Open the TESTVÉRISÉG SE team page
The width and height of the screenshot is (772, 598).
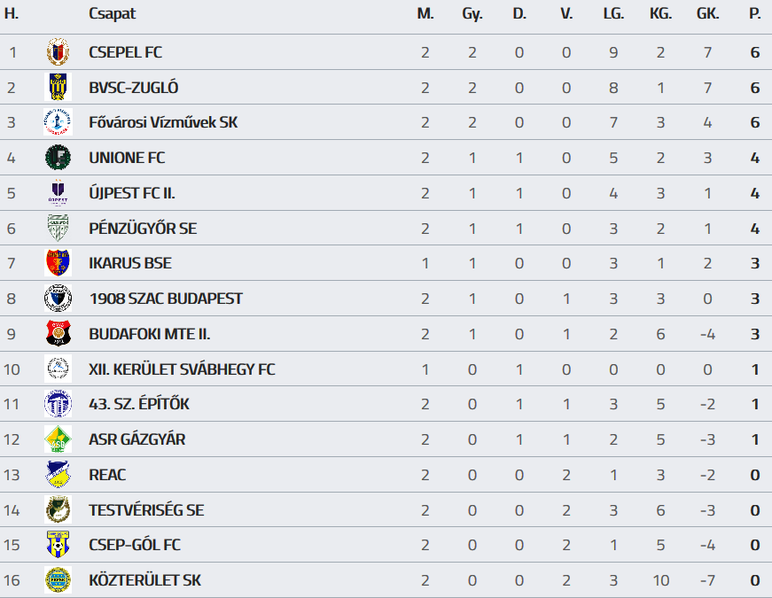pos(146,510)
